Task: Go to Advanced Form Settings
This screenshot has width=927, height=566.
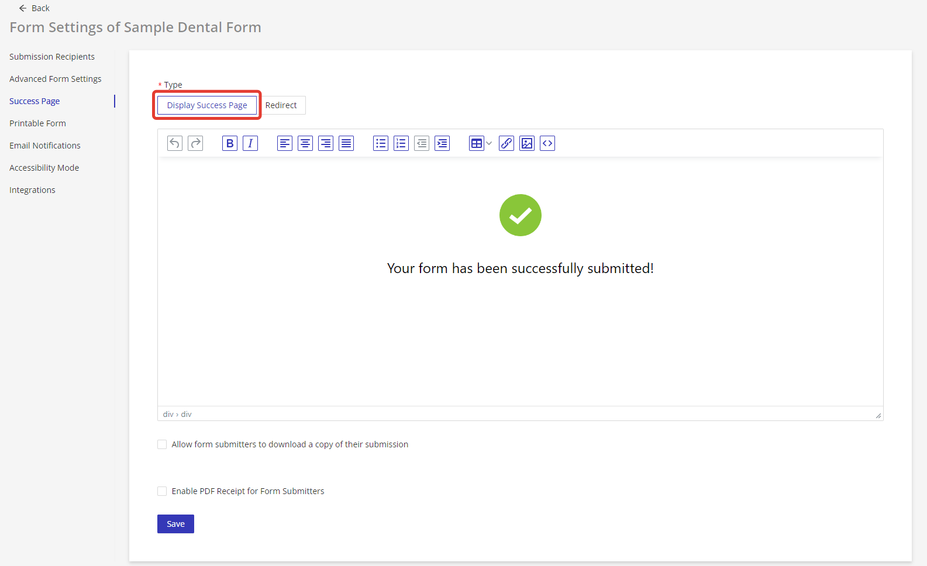Action: [x=56, y=79]
